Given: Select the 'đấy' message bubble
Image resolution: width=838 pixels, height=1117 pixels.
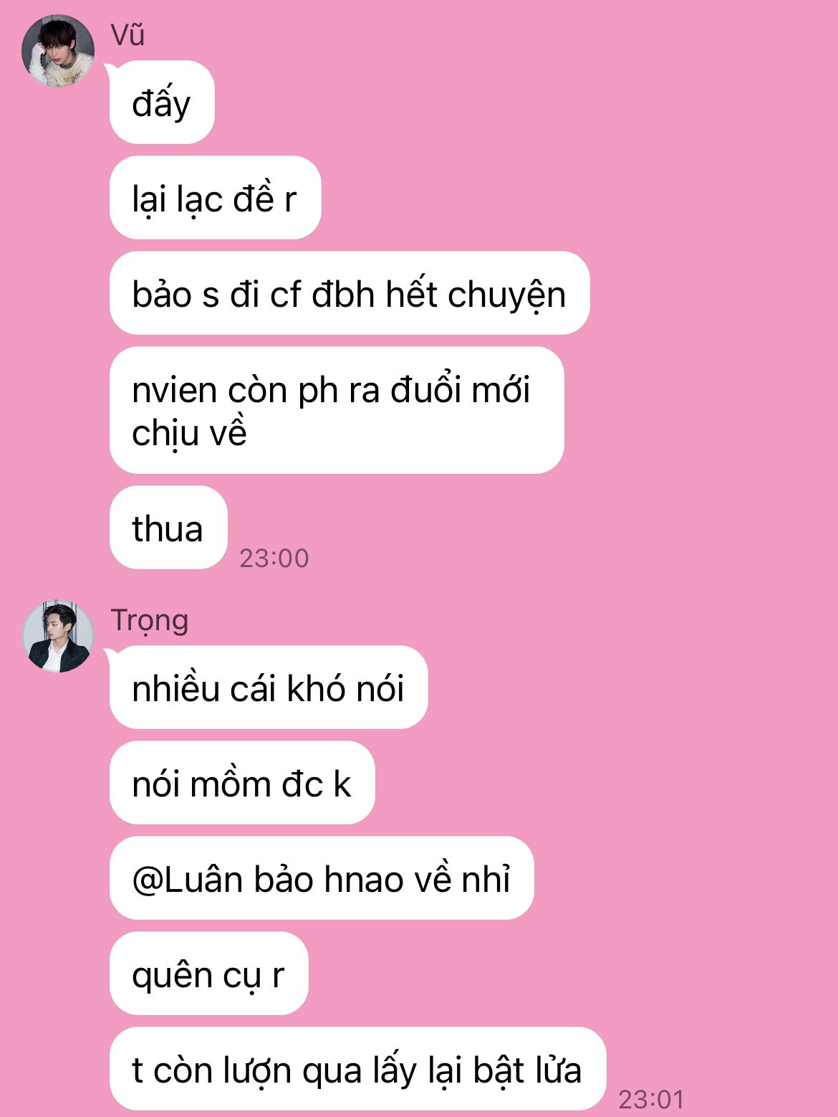Looking at the screenshot, I should click(x=162, y=103).
